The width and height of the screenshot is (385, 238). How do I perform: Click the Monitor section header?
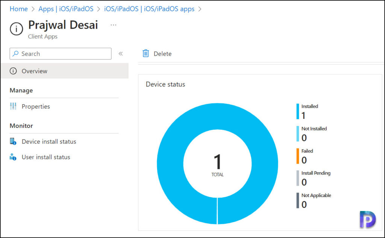pos(21,126)
